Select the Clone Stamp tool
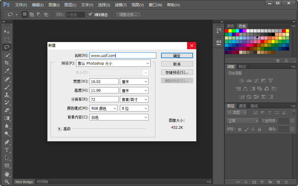 point(7,94)
